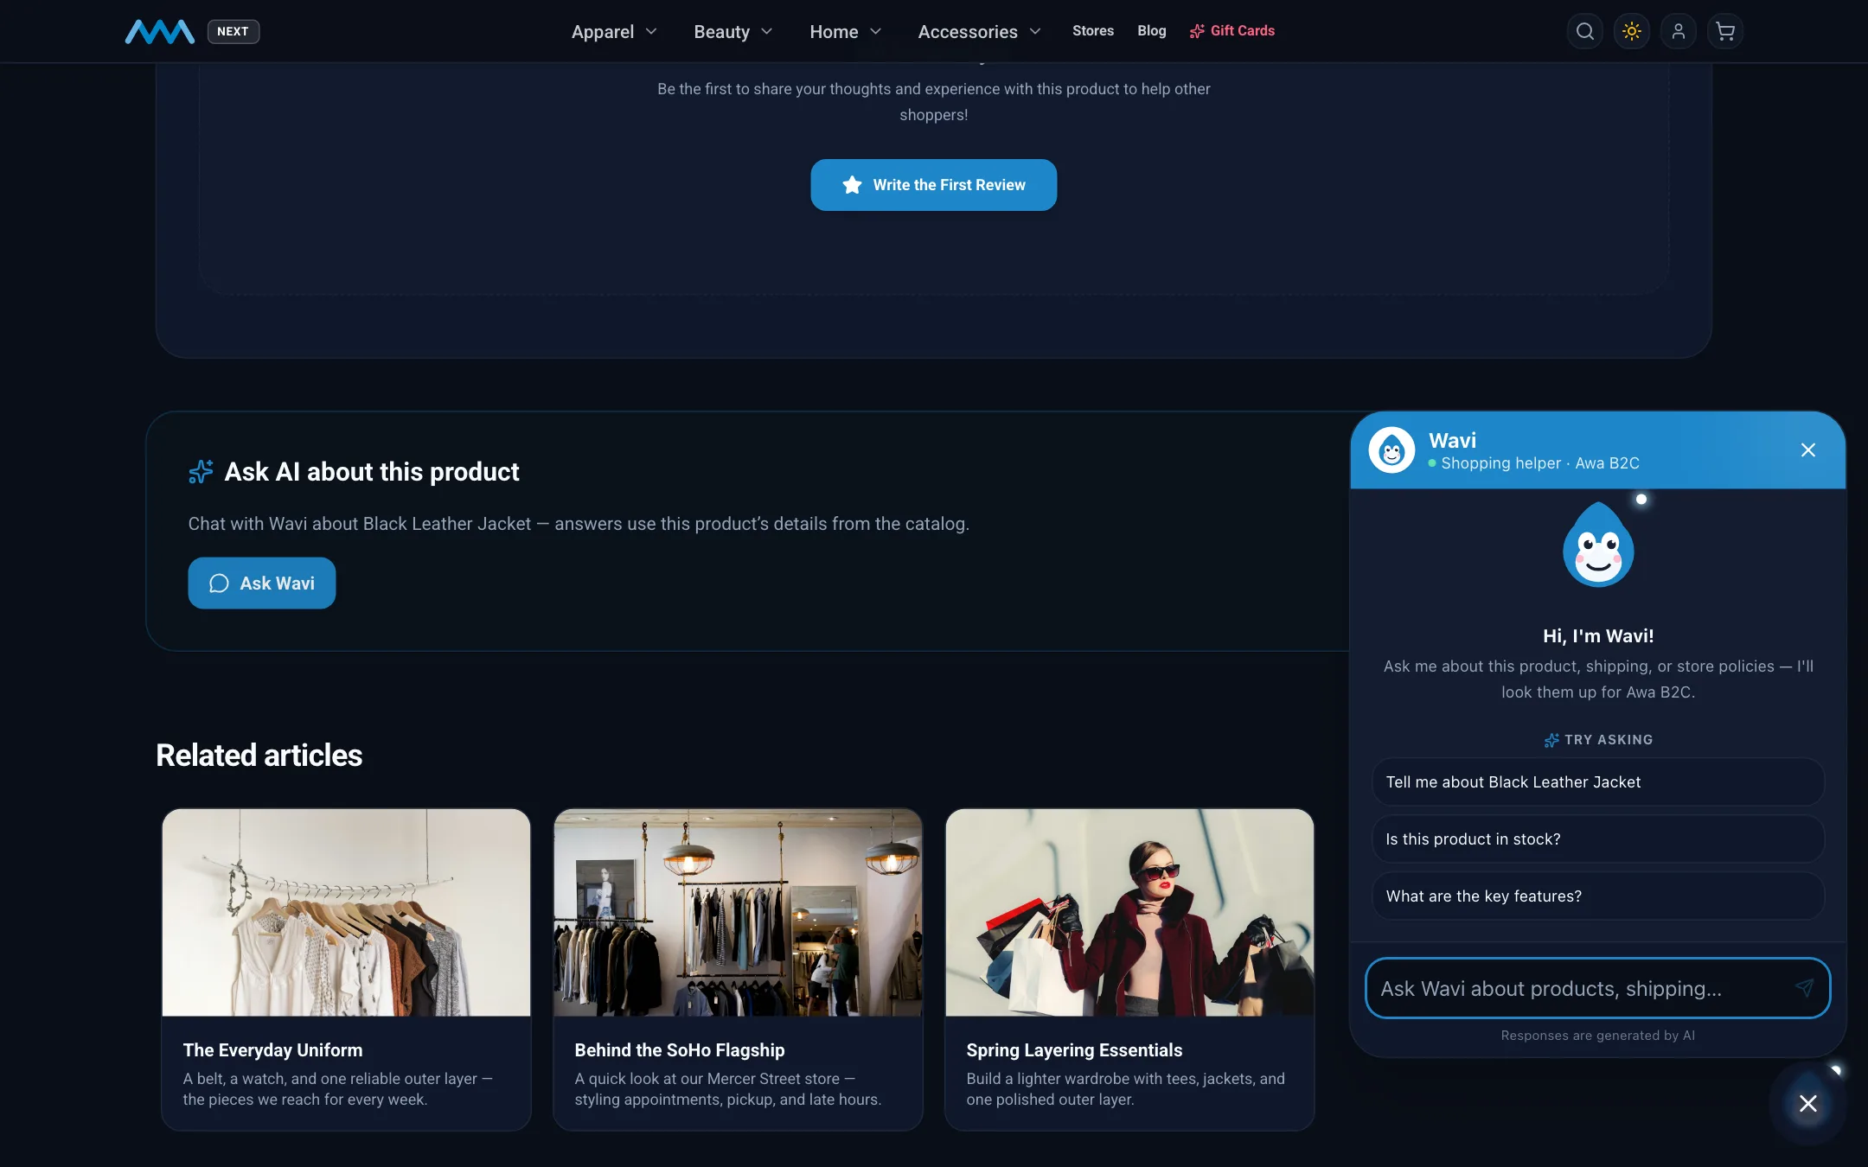Expand the Accessories menu
This screenshot has width=1868, height=1167.
979,32
